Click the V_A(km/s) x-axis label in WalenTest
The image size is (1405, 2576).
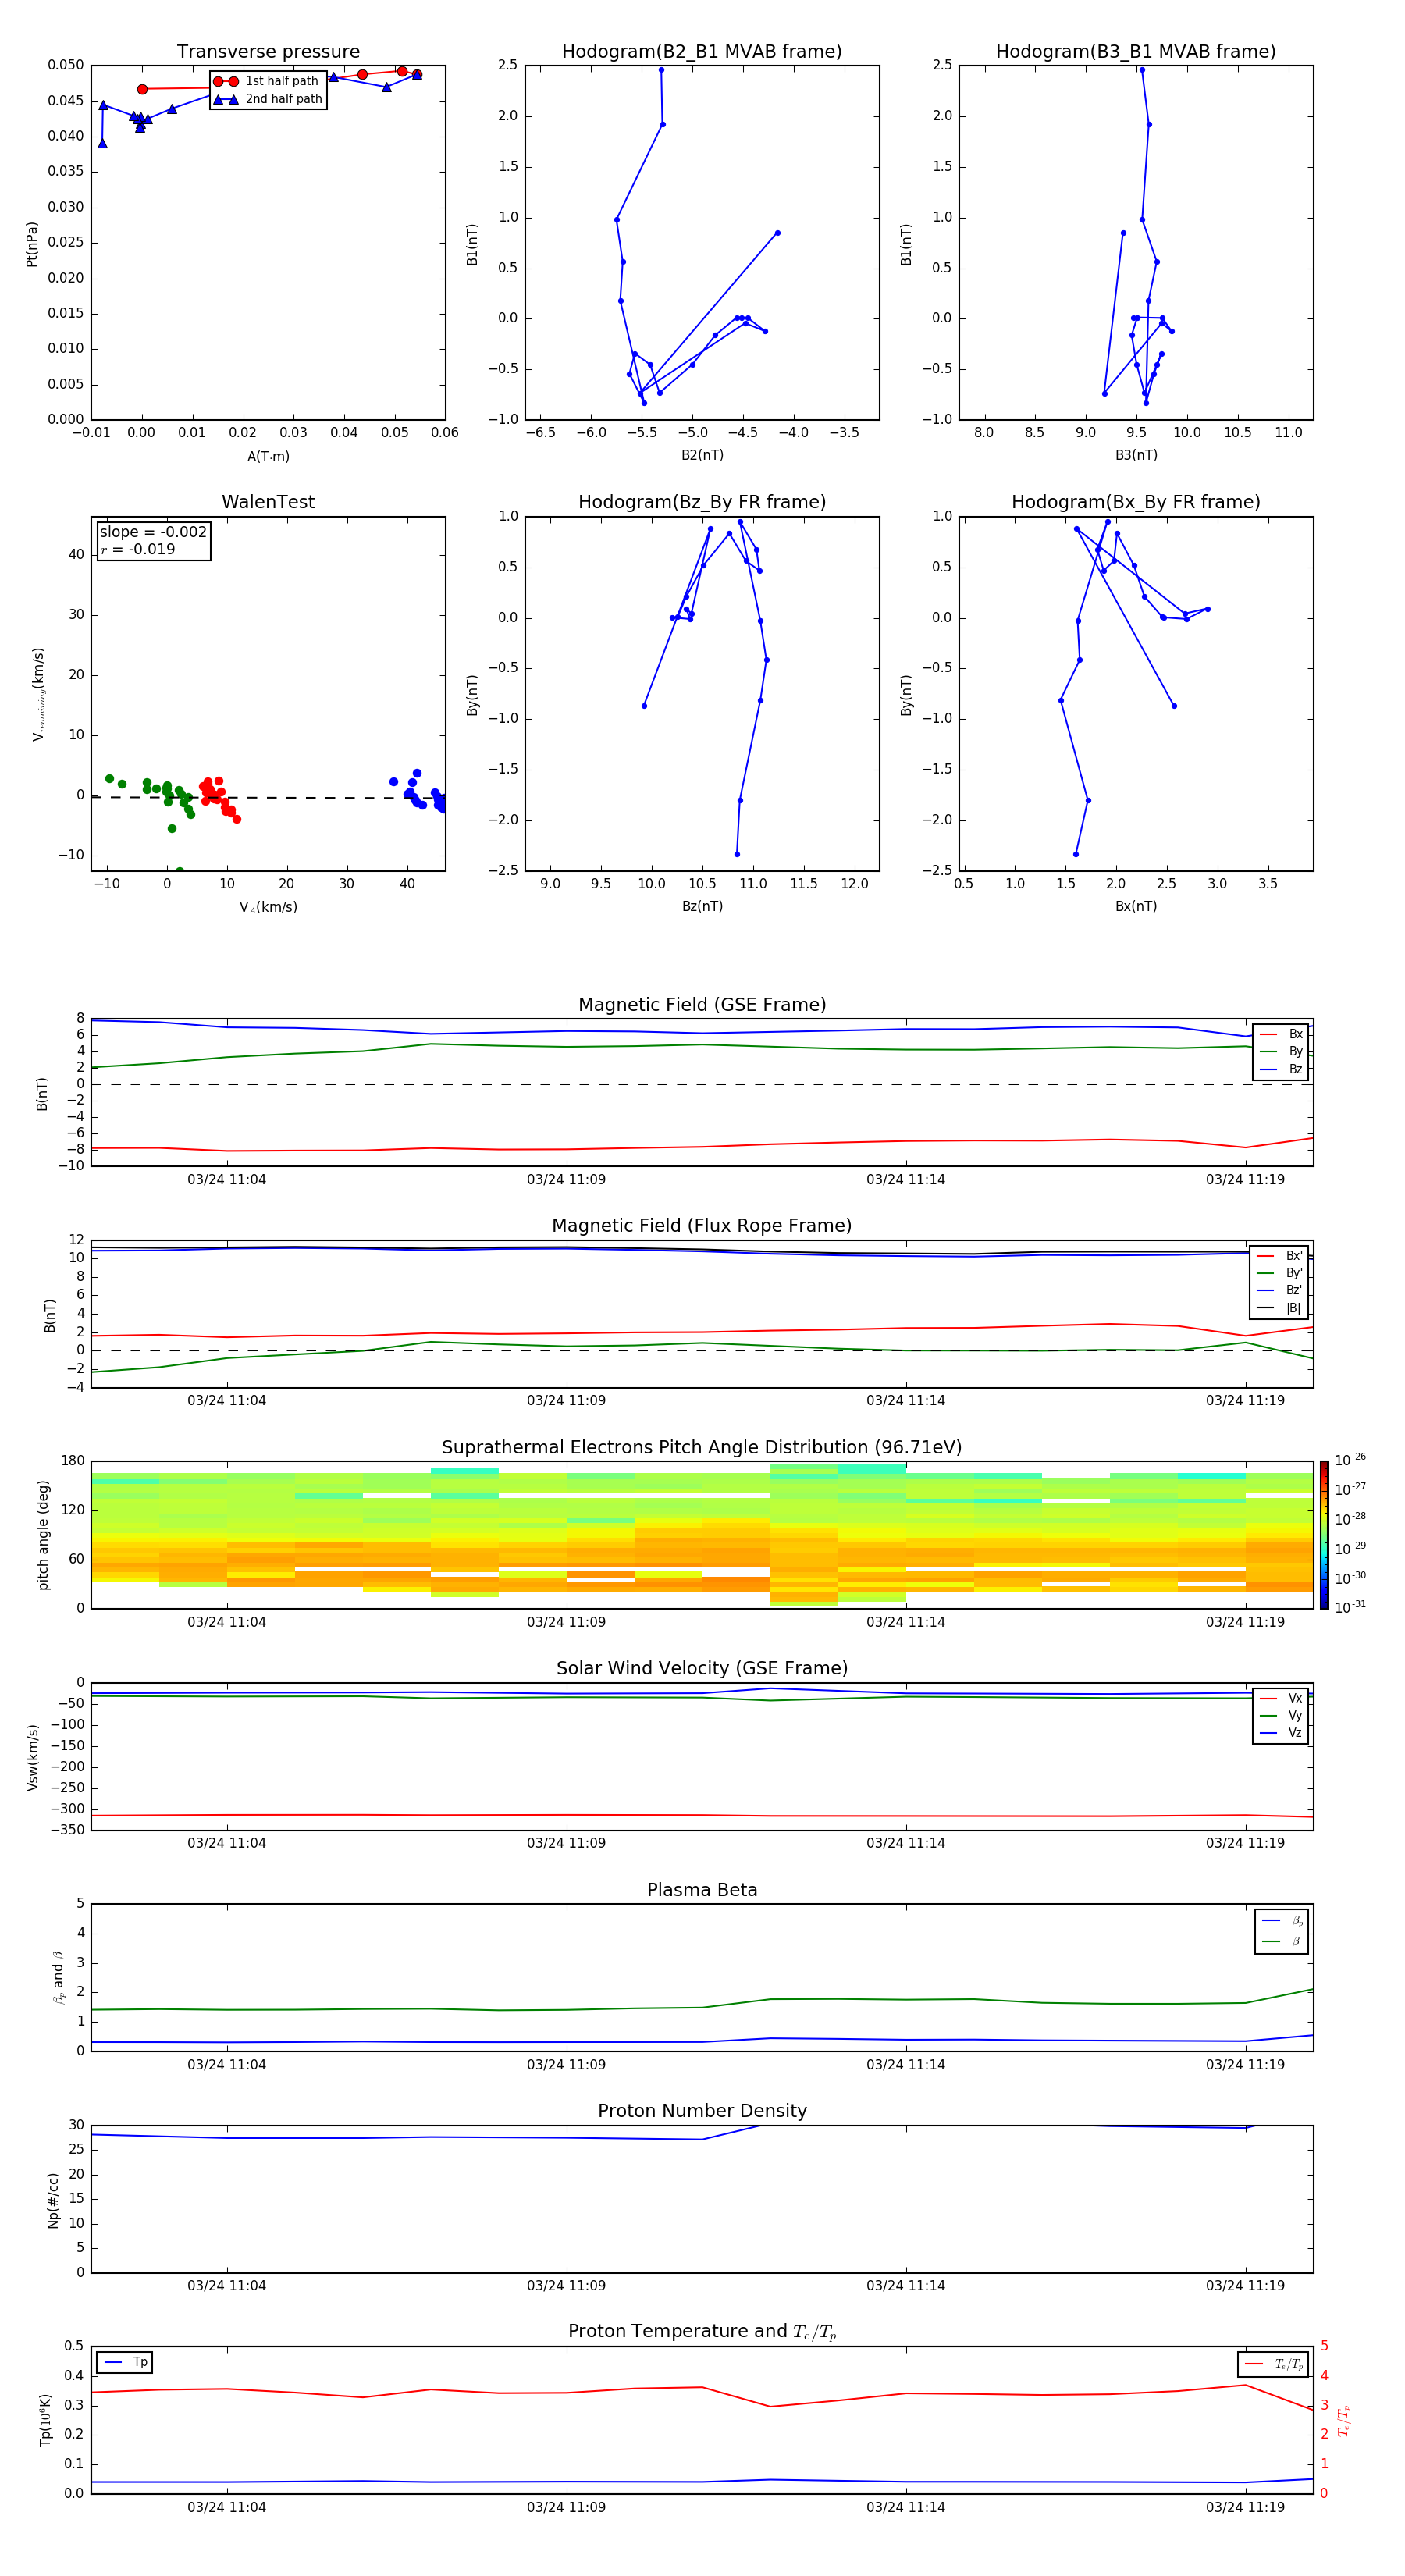pos(268,907)
